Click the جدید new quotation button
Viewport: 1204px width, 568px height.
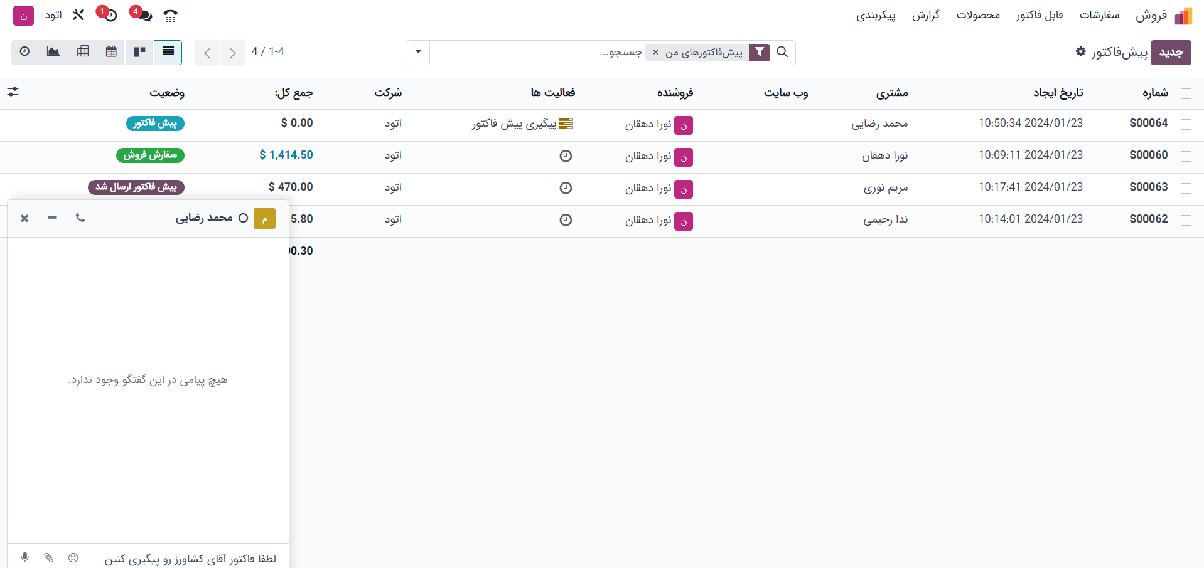click(x=1170, y=53)
